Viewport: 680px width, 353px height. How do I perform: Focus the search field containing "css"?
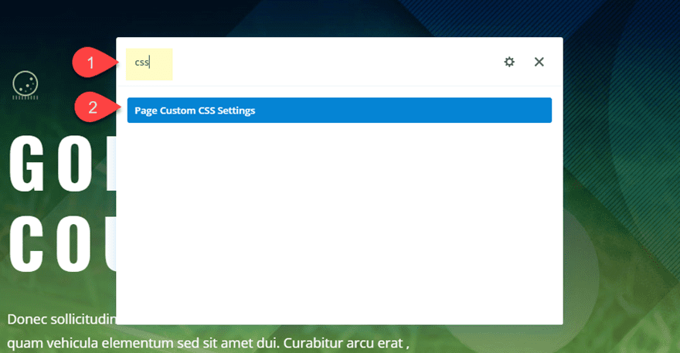[x=149, y=63]
